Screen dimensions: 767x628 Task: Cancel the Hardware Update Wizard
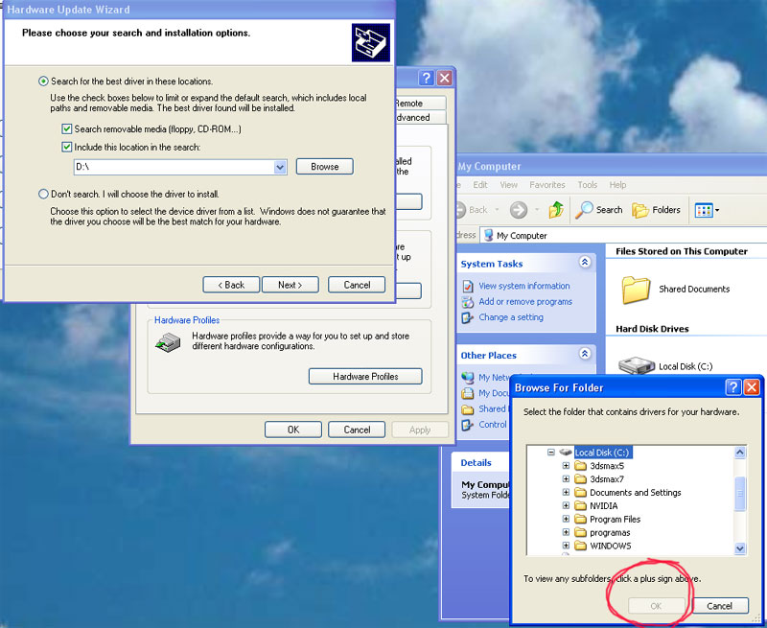click(357, 285)
